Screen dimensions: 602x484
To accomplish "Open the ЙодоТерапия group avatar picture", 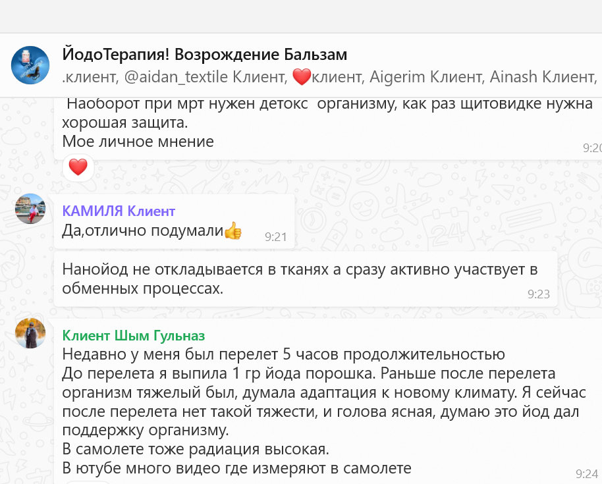I will pyautogui.click(x=30, y=65).
